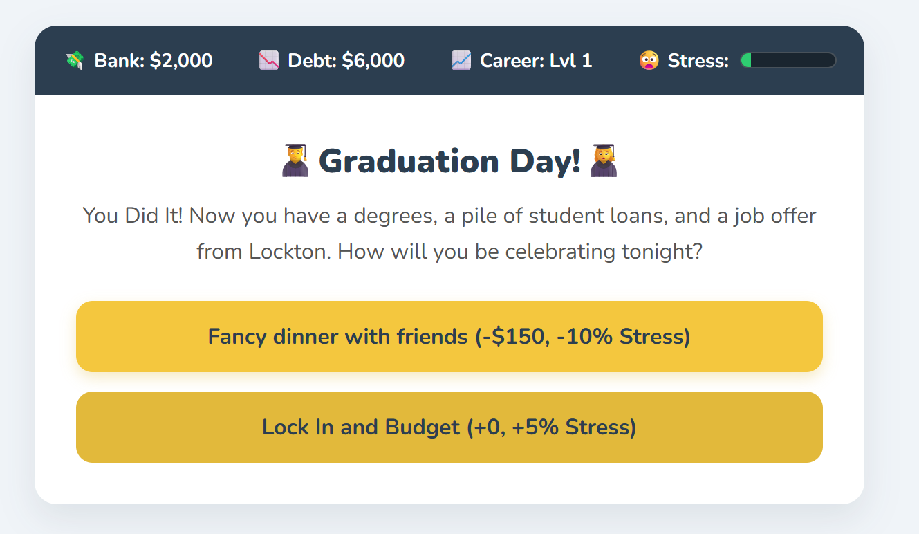Click the story paragraph mentioning Lockton

point(449,233)
